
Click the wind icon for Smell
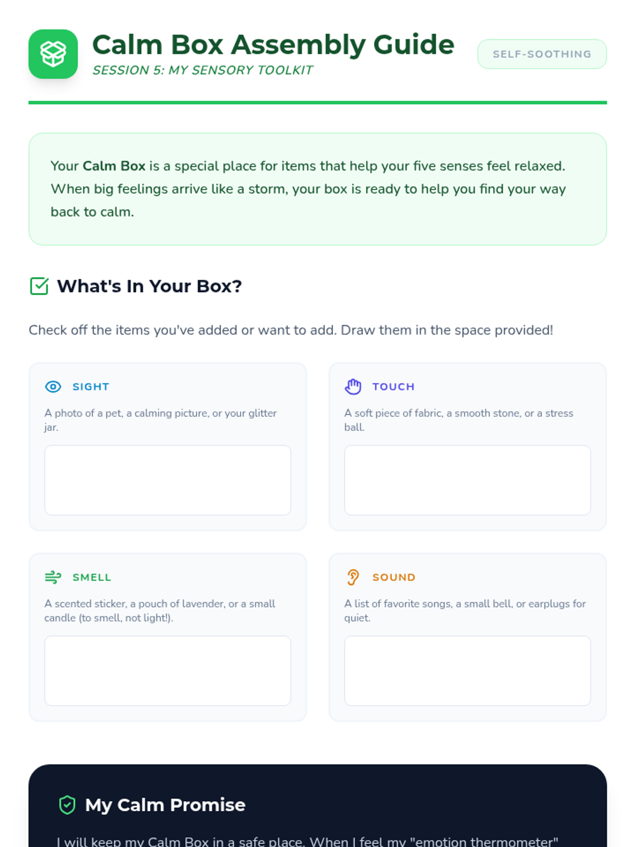[x=53, y=578]
